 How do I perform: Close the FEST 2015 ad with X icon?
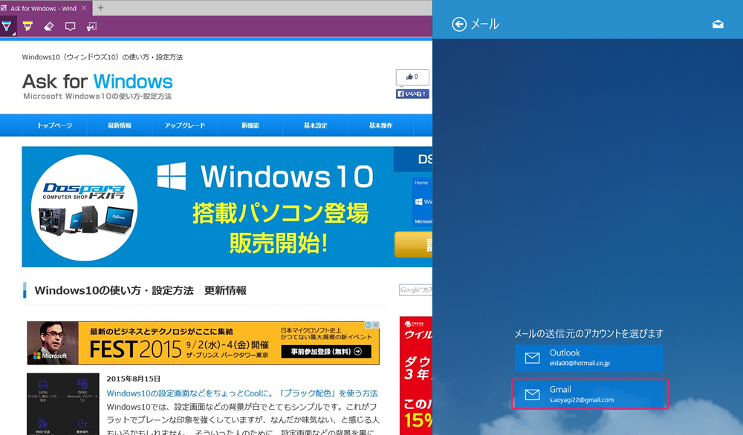pyautogui.click(x=376, y=324)
